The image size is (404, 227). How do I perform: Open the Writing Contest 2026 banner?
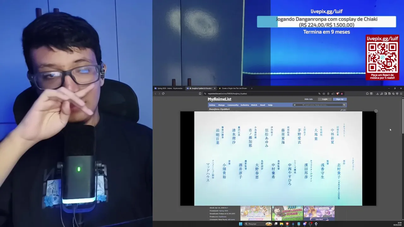pyautogui.click(x=256, y=213)
